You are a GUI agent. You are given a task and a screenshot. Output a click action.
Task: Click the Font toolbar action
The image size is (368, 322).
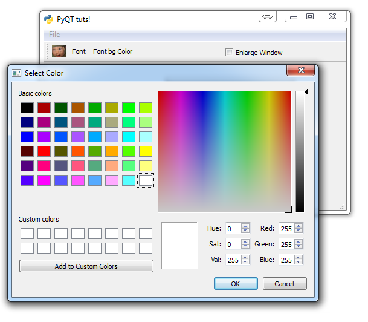[79, 52]
